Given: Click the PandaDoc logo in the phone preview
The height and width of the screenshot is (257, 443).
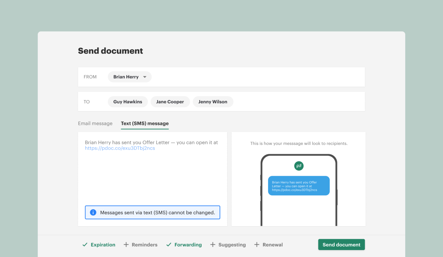Looking at the screenshot, I should click(298, 166).
